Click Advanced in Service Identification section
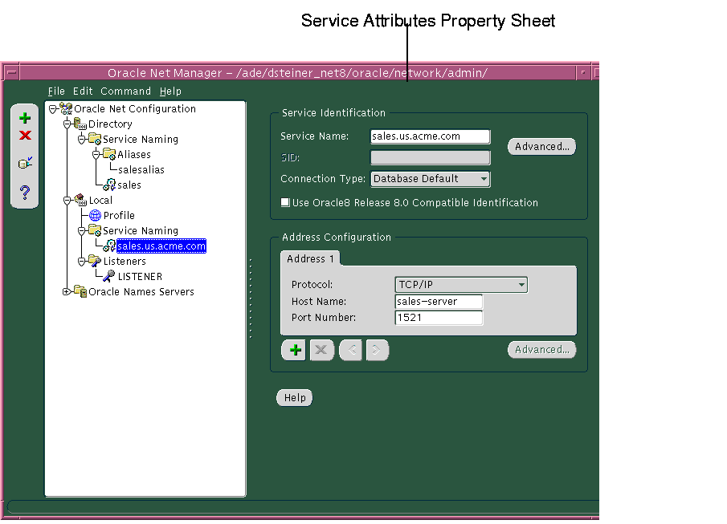 tap(541, 146)
